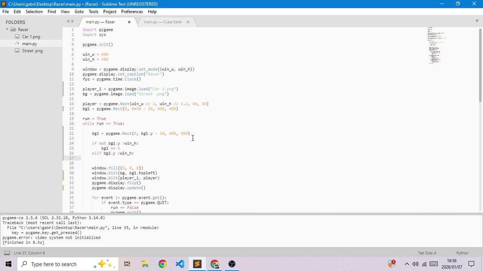
Task: Open network settings in system tray
Action: click(x=424, y=264)
